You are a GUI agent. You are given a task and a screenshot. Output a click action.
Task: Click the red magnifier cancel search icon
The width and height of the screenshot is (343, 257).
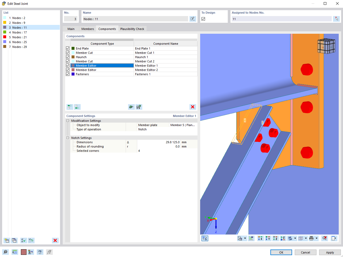(324, 238)
